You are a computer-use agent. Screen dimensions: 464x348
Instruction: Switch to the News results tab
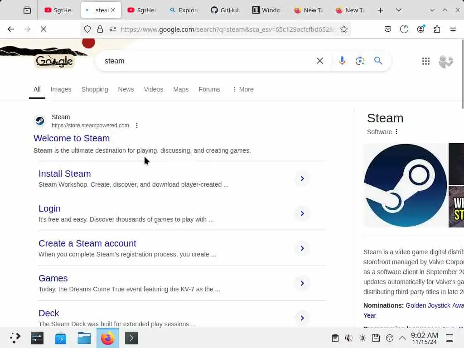coord(126,89)
